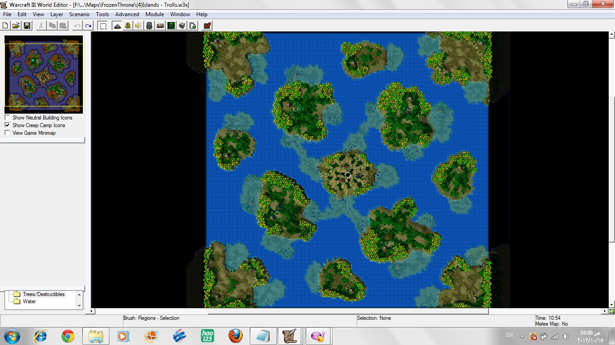The height and width of the screenshot is (345, 615).
Task: Open the volume control tray icon
Action: click(565, 336)
